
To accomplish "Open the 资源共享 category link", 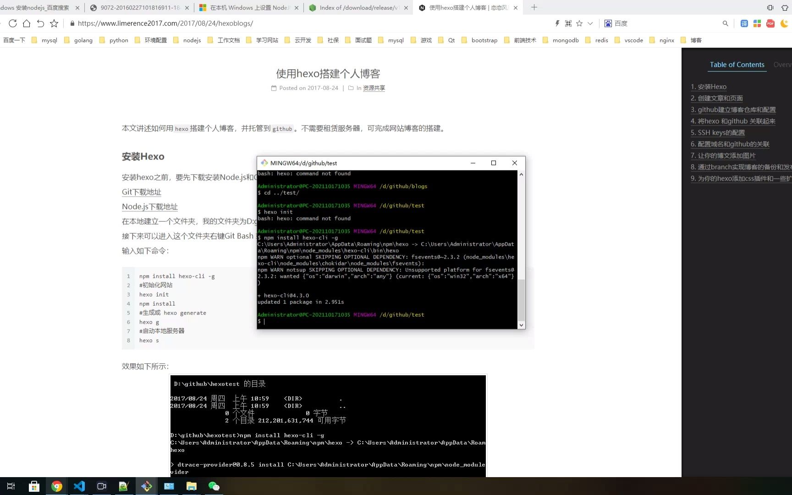I will point(374,88).
